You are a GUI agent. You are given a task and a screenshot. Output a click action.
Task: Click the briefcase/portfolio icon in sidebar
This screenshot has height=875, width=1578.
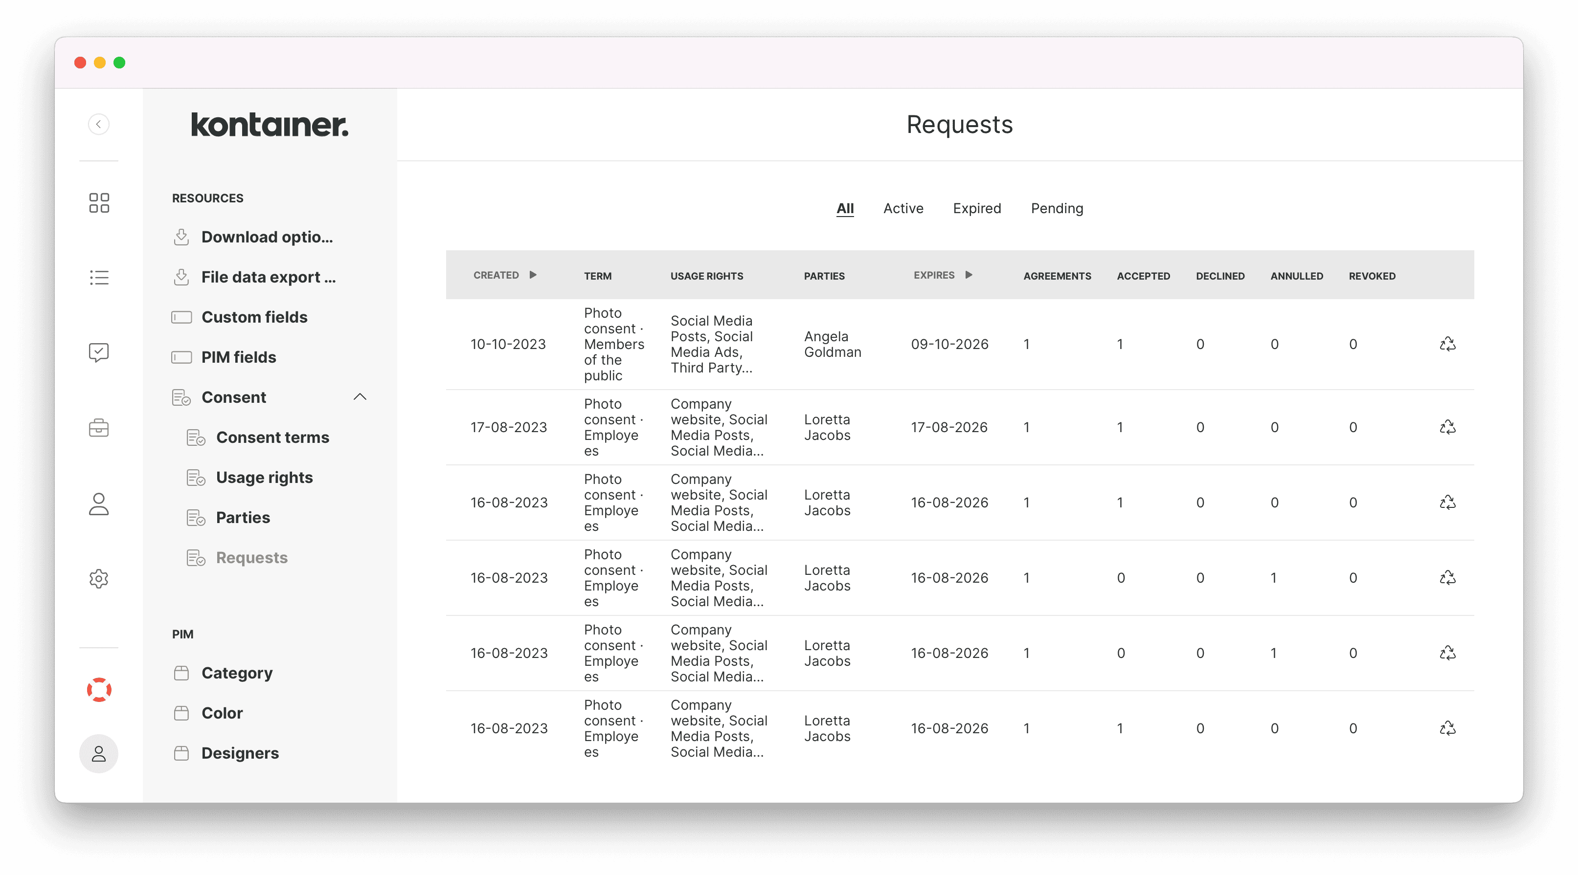98,427
